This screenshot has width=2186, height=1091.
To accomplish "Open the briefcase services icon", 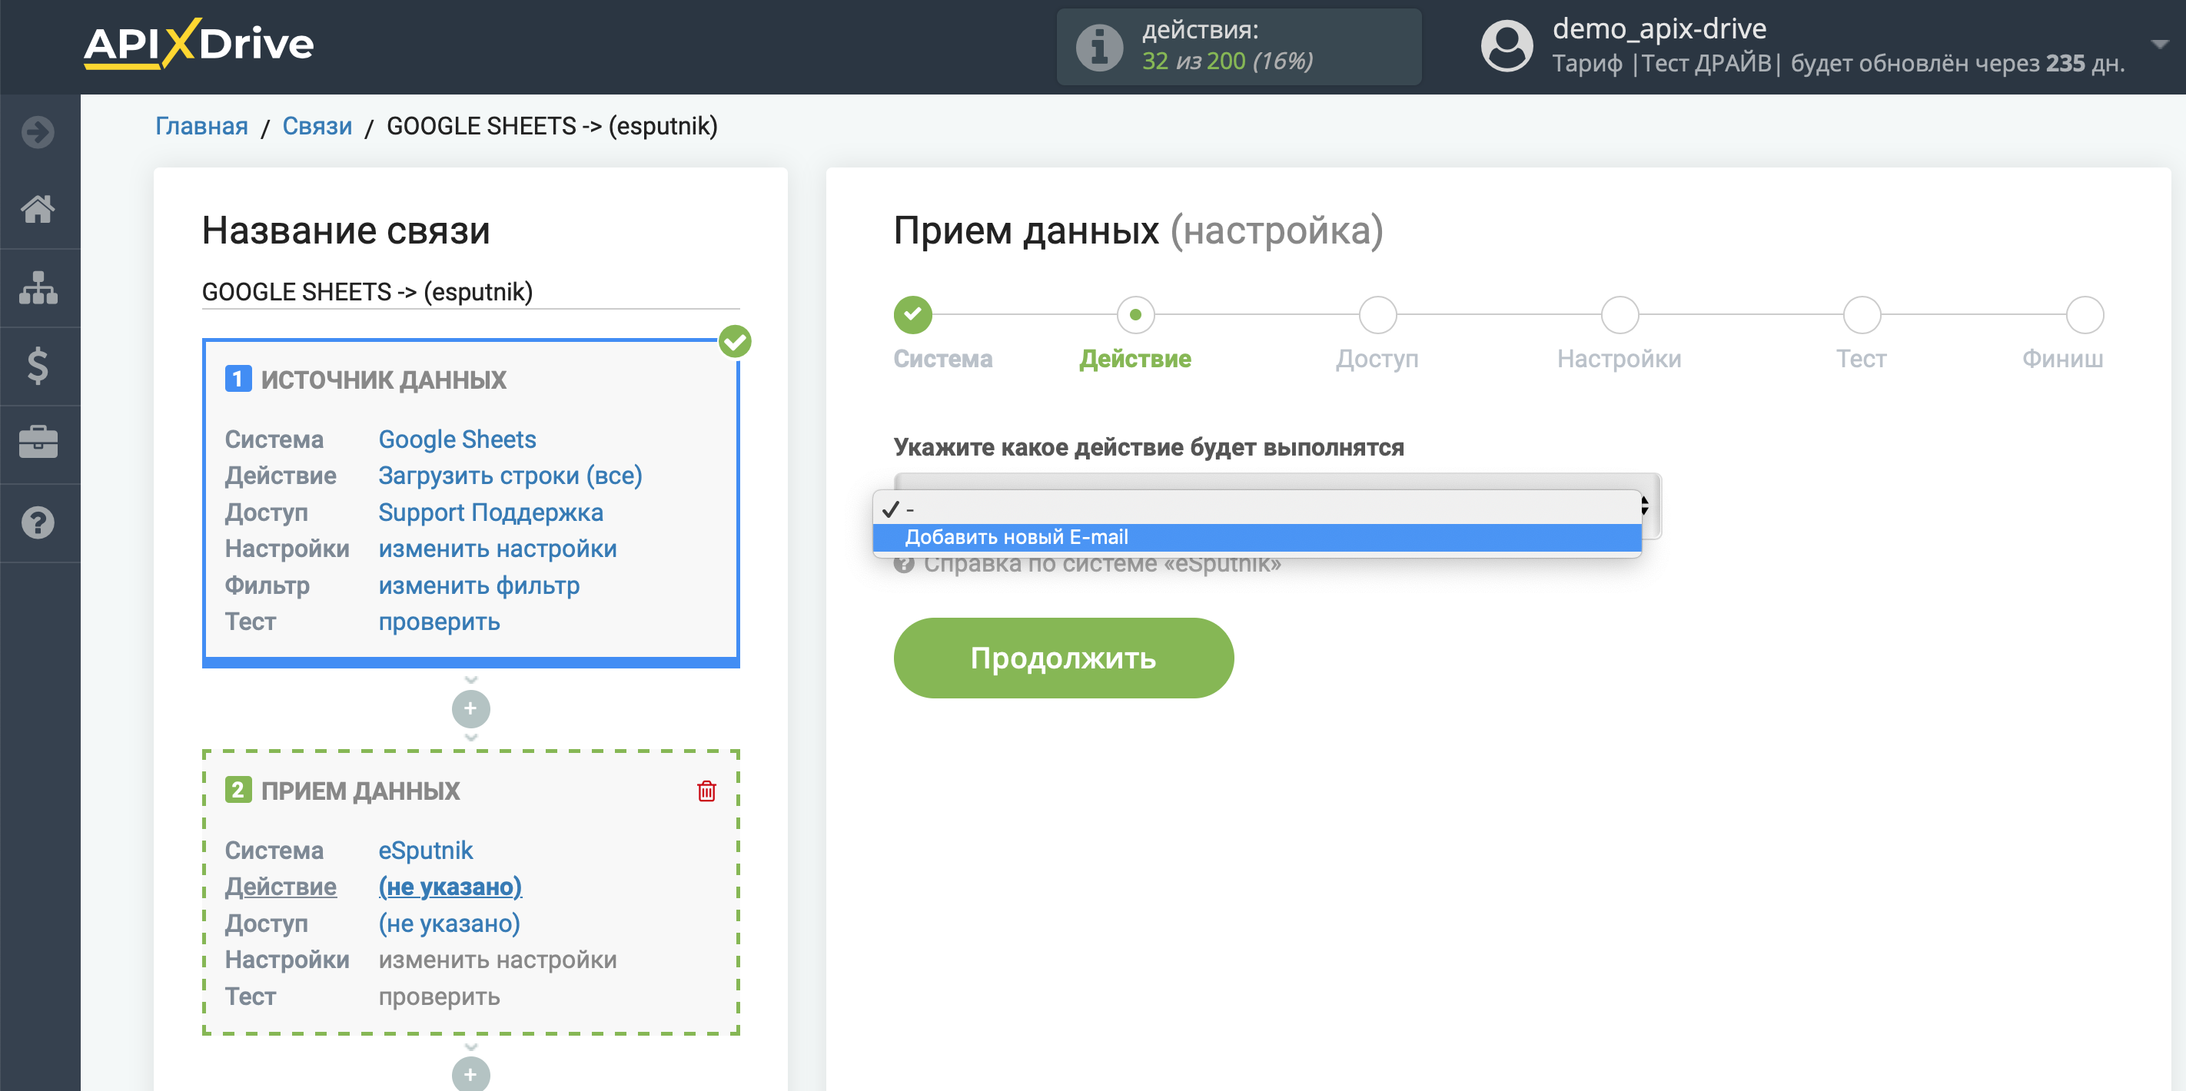I will [38, 442].
